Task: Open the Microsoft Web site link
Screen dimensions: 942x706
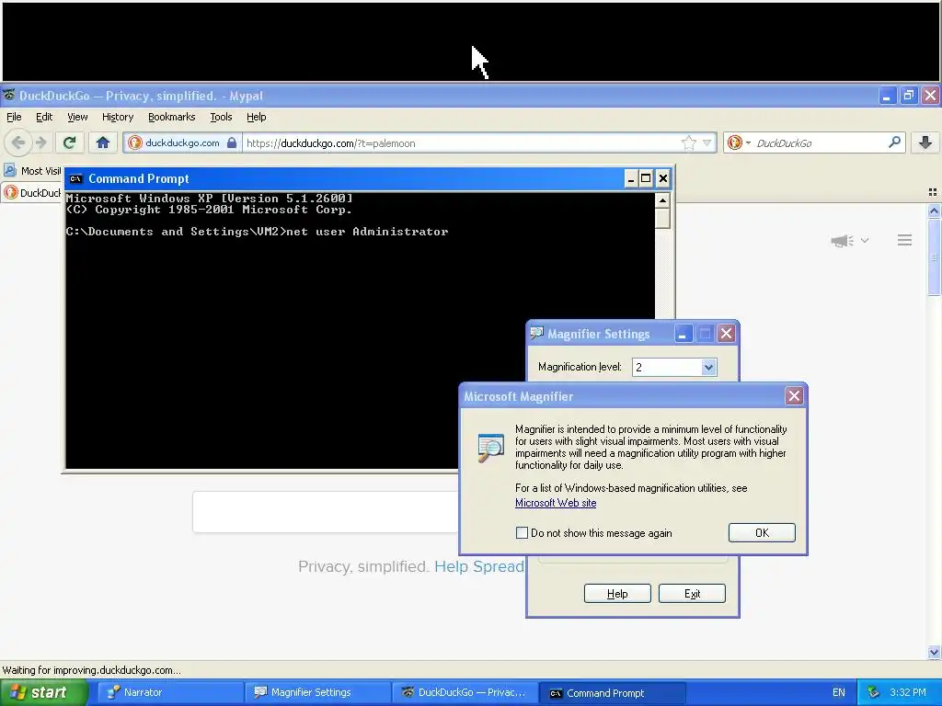Action: [556, 503]
